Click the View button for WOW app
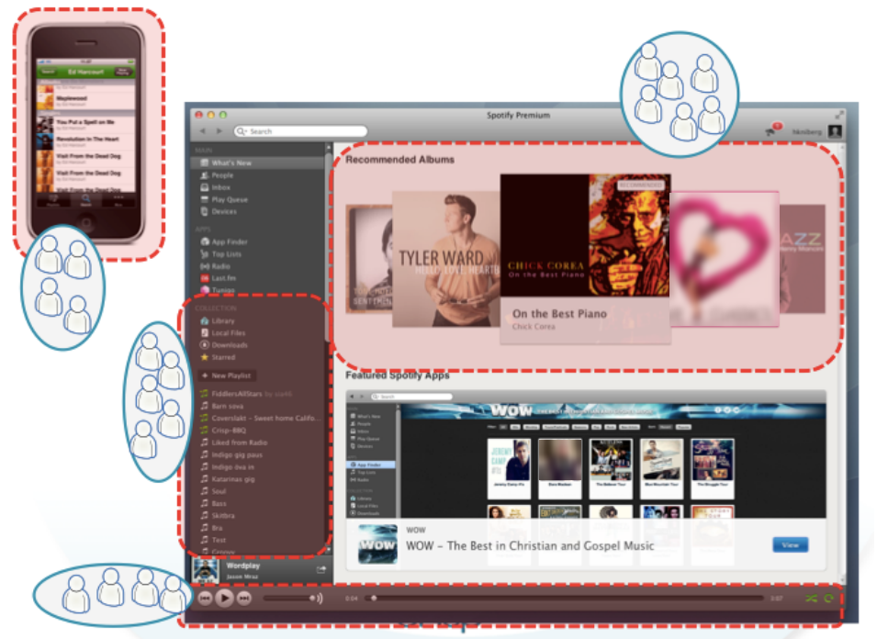This screenshot has width=888, height=639. [790, 545]
